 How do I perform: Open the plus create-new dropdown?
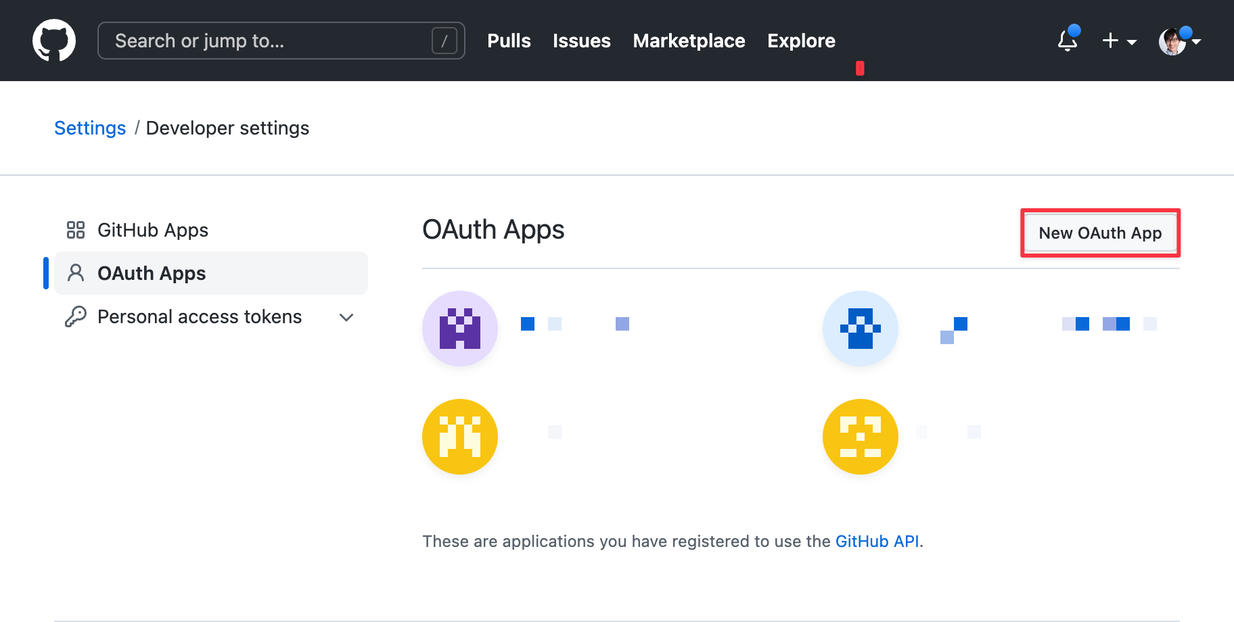coord(1119,41)
